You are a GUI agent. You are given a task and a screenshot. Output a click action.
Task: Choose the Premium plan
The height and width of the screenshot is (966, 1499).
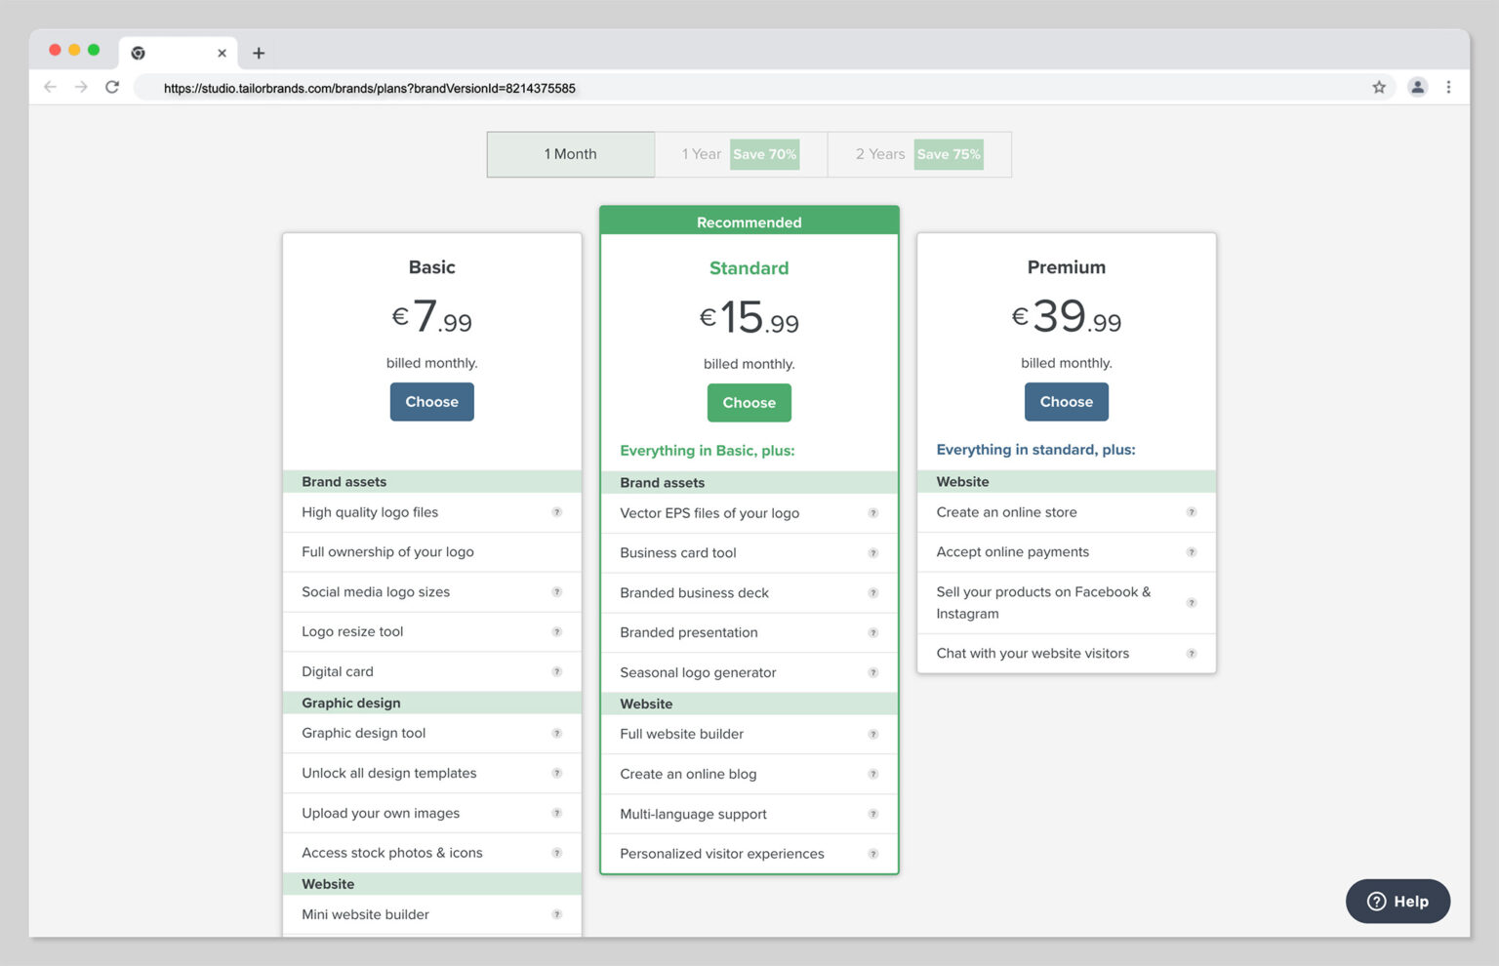pos(1066,402)
